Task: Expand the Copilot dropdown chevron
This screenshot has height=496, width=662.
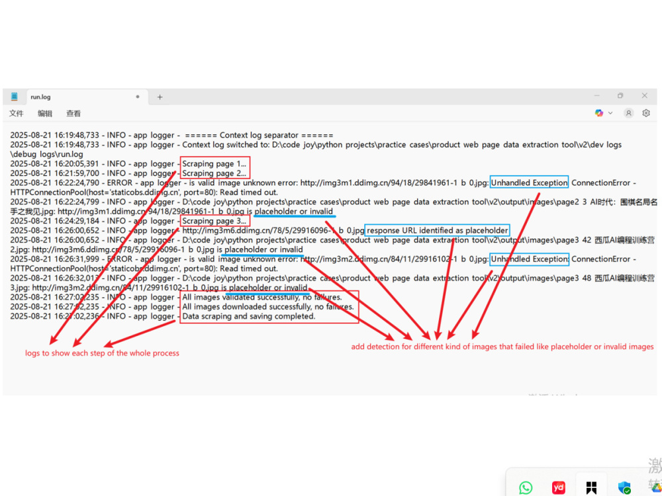Action: (x=610, y=113)
